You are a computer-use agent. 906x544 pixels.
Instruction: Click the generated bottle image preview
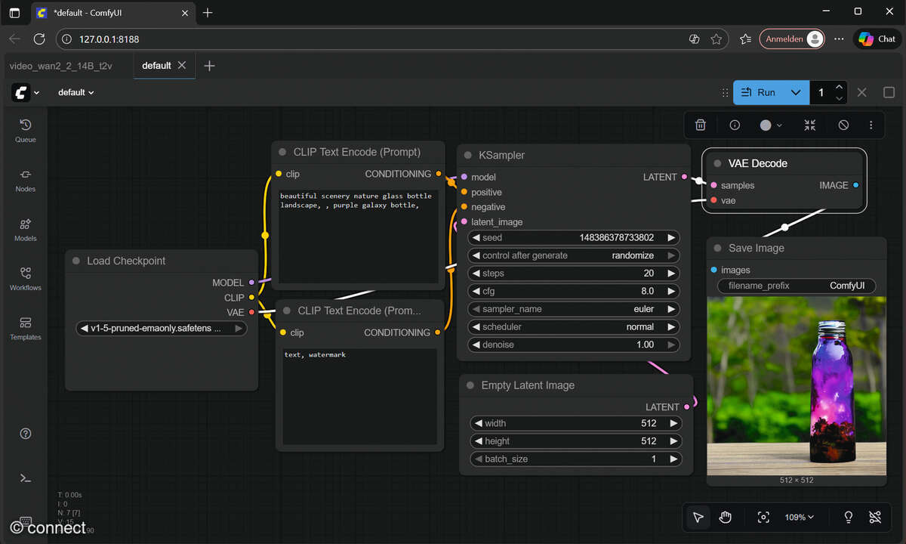797,385
